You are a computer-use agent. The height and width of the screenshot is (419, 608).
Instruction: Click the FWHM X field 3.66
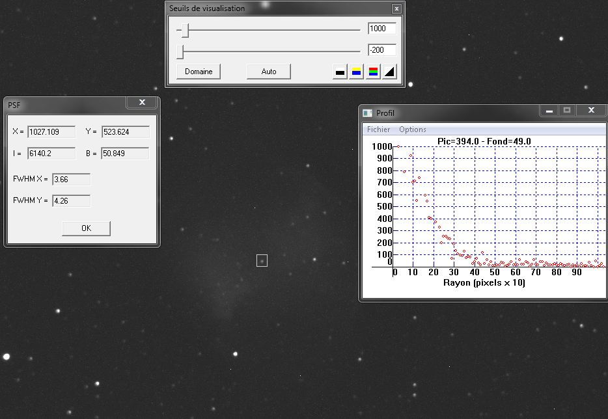click(72, 180)
